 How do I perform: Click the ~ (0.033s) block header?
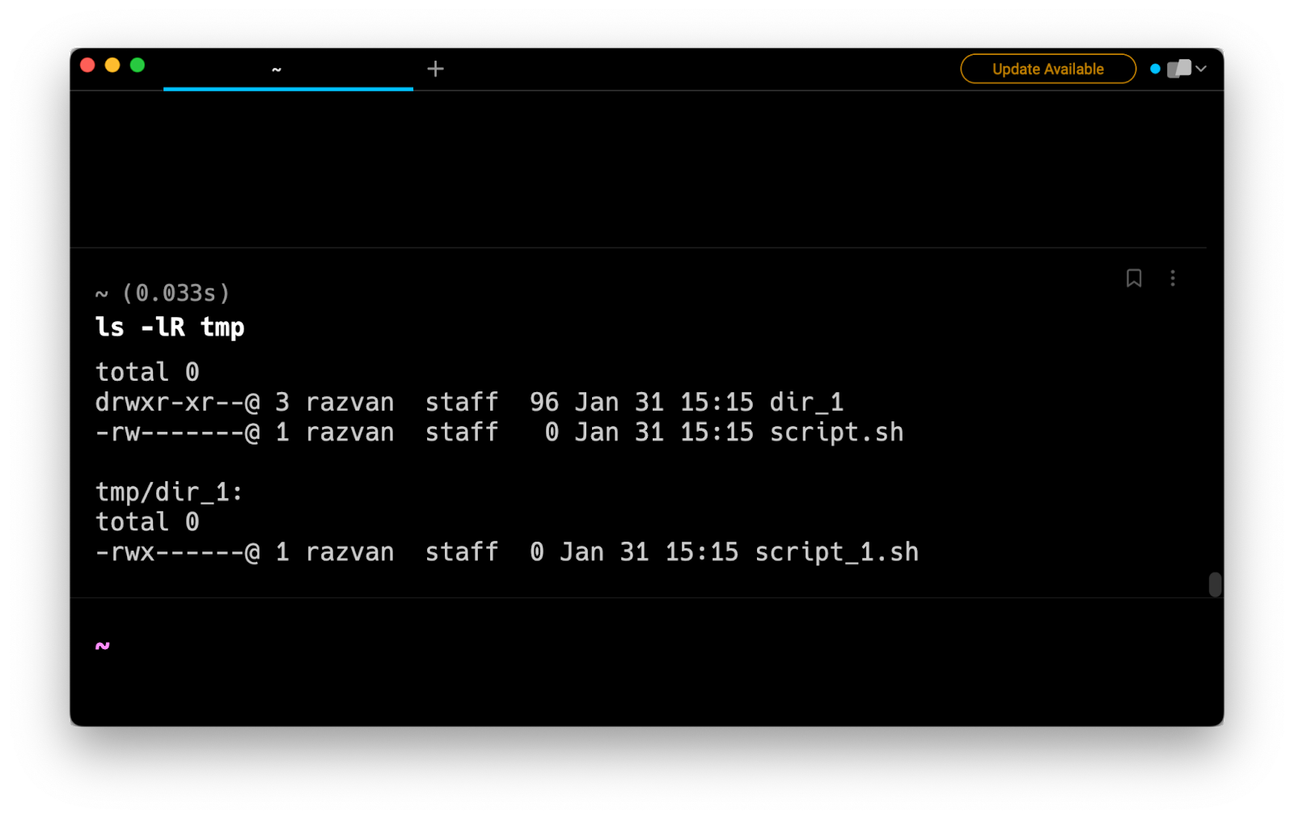pos(163,293)
